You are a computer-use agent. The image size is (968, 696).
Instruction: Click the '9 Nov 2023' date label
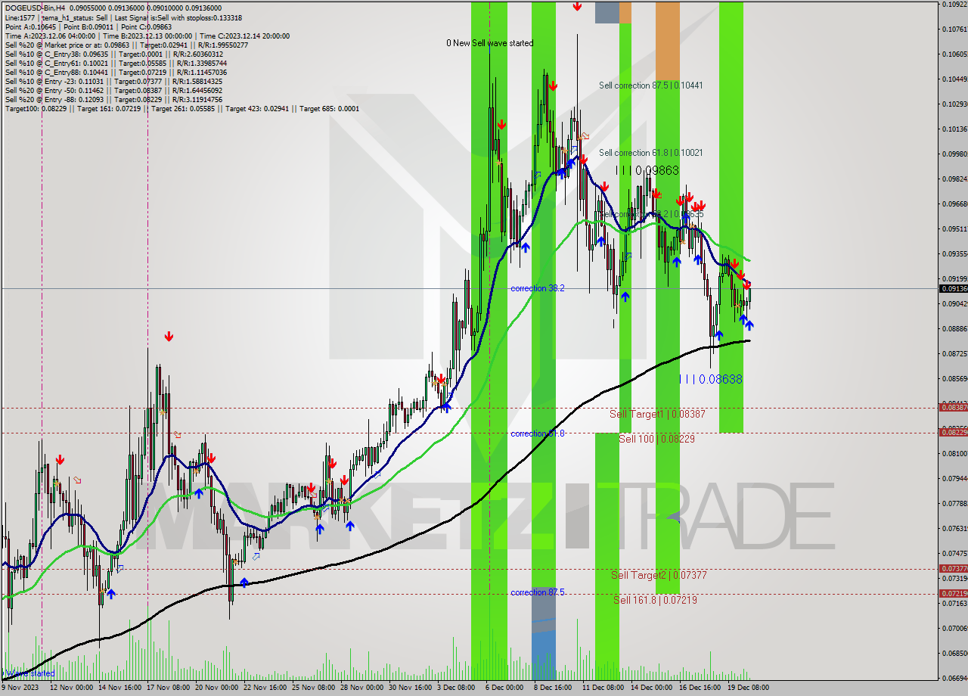click(x=21, y=688)
